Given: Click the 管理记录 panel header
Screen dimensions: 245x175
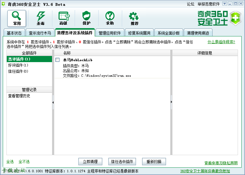Looking at the screenshot, I should point(29,90).
